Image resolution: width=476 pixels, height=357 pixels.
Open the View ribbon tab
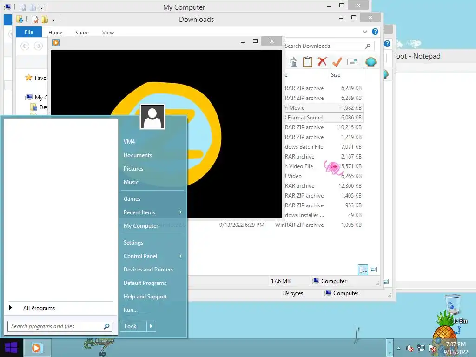tap(108, 33)
